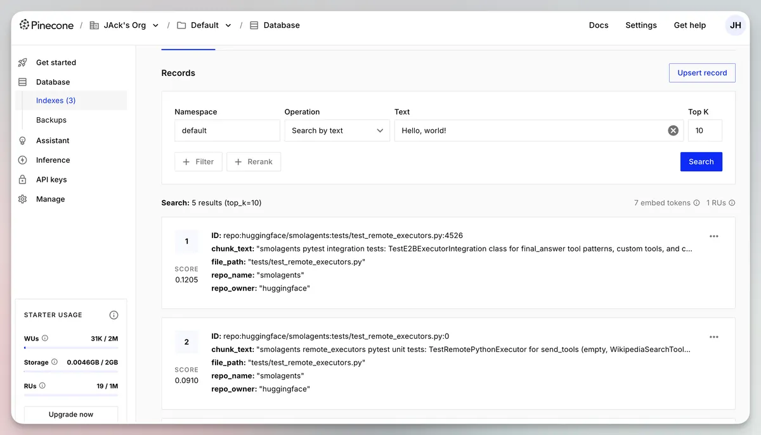Go to API keys page
Viewport: 761px width, 435px height.
(x=51, y=180)
